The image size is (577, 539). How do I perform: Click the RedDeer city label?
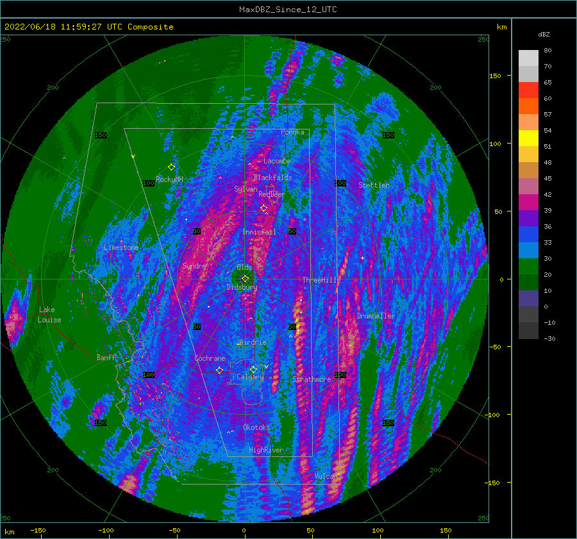point(272,194)
